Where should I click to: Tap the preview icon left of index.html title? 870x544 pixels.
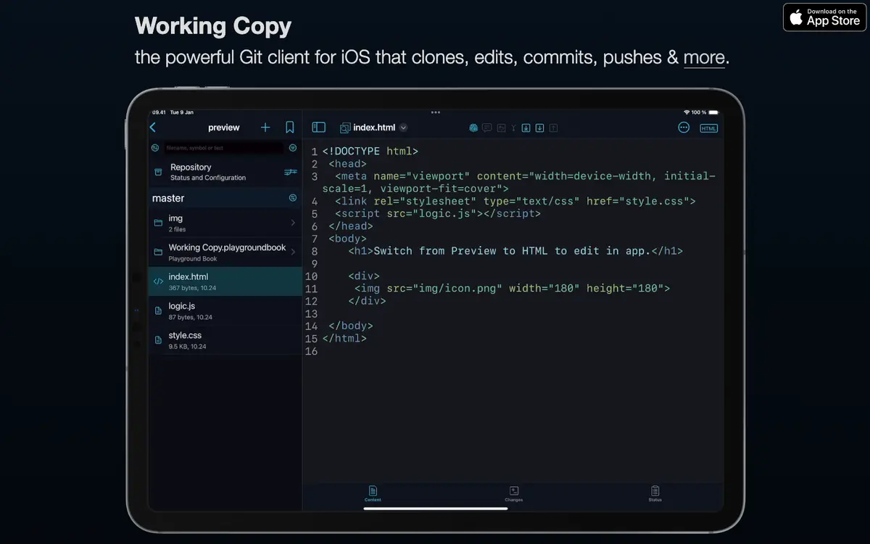click(345, 128)
